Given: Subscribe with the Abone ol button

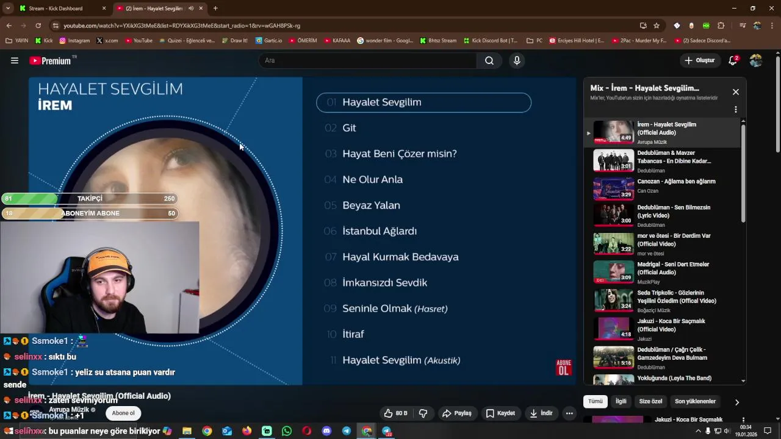Looking at the screenshot, I should [x=123, y=413].
